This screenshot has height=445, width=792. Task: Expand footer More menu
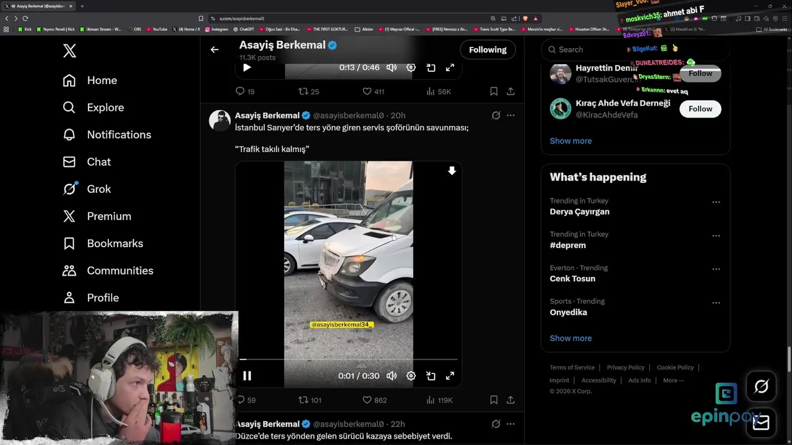click(x=673, y=380)
